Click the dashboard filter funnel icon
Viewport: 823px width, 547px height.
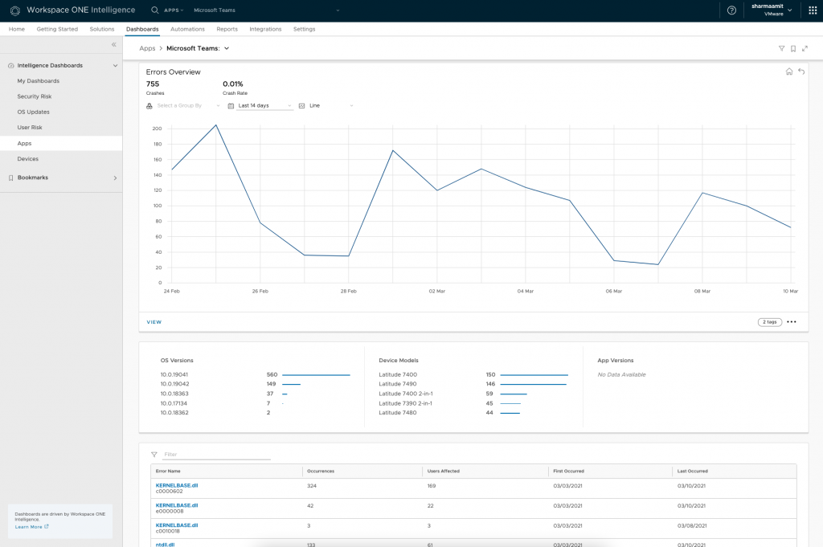coord(781,49)
